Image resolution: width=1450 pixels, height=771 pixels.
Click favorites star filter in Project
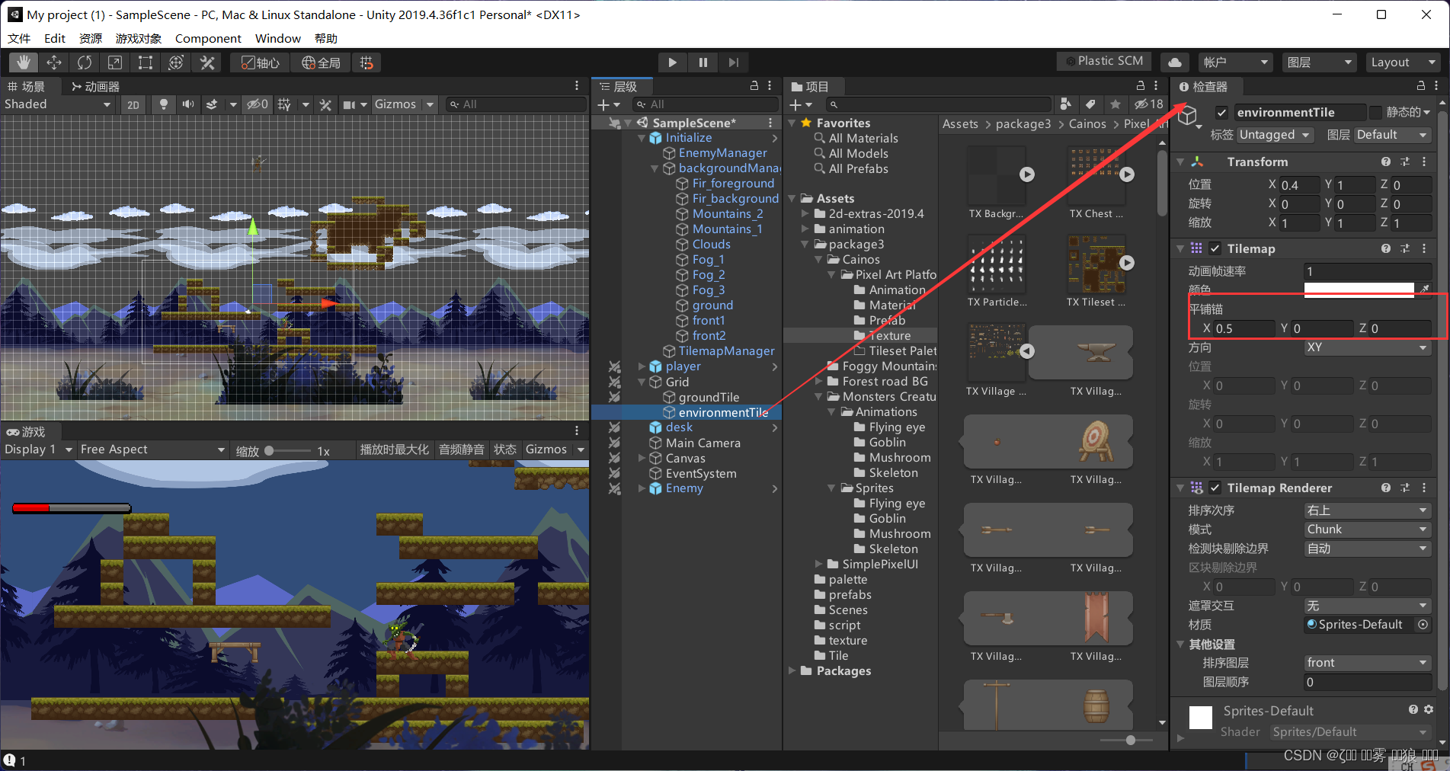pos(1116,104)
